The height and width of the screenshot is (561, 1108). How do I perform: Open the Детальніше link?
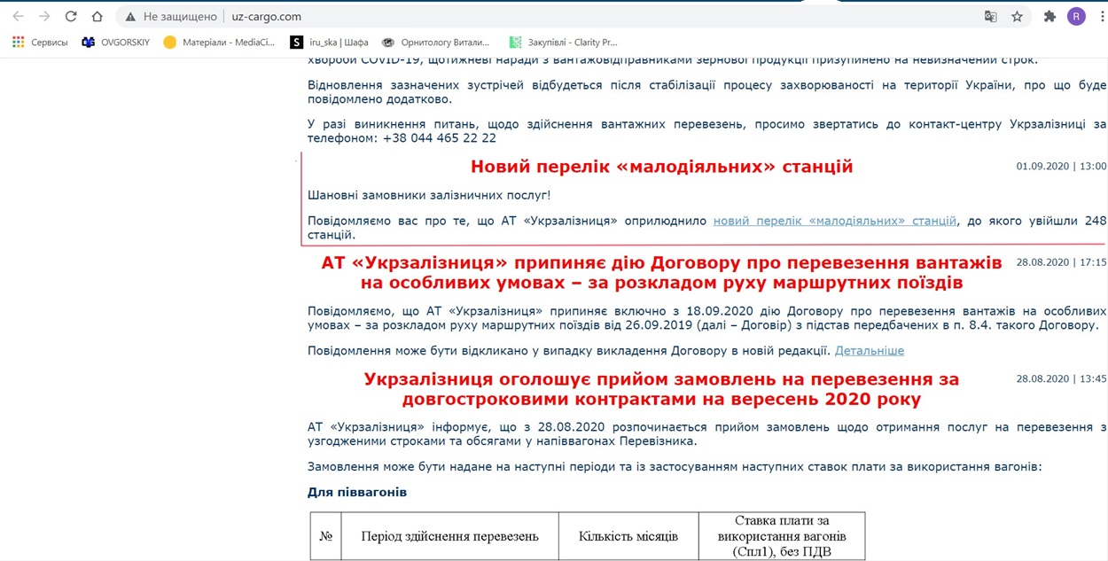click(x=870, y=350)
